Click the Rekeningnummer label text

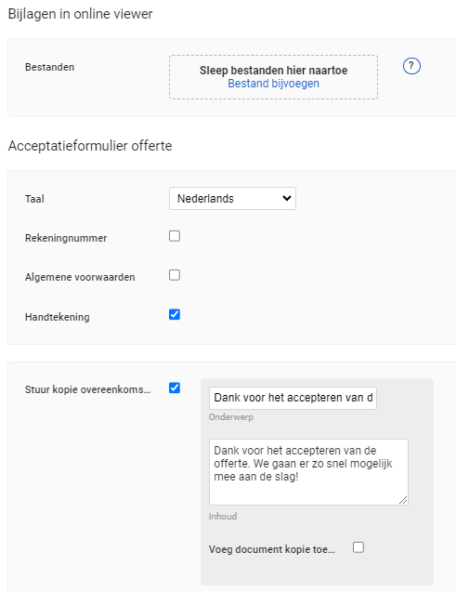click(66, 238)
